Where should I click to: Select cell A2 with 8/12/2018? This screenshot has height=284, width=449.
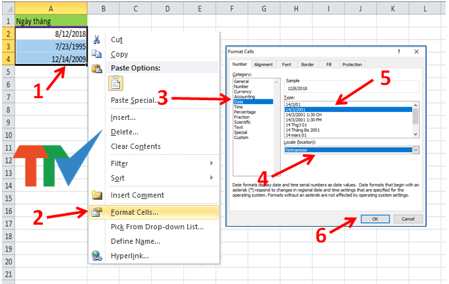coord(51,34)
